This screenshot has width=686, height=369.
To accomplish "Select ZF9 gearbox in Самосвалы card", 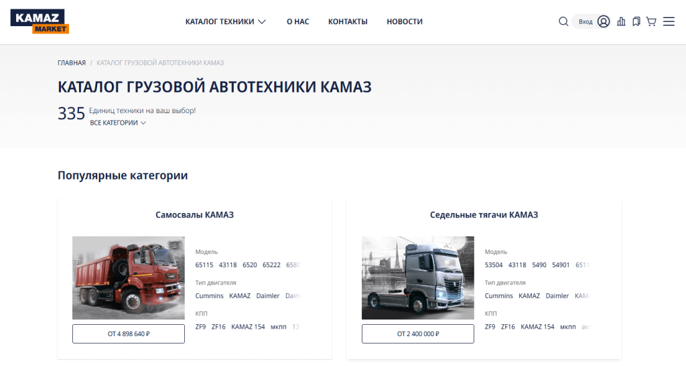I will point(200,327).
